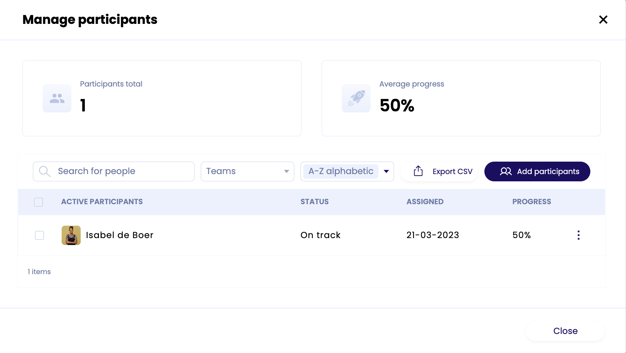Viewport: 626px width, 353px height.
Task: Expand the A-Z alphabetic sort dropdown arrow
Action: (x=386, y=171)
